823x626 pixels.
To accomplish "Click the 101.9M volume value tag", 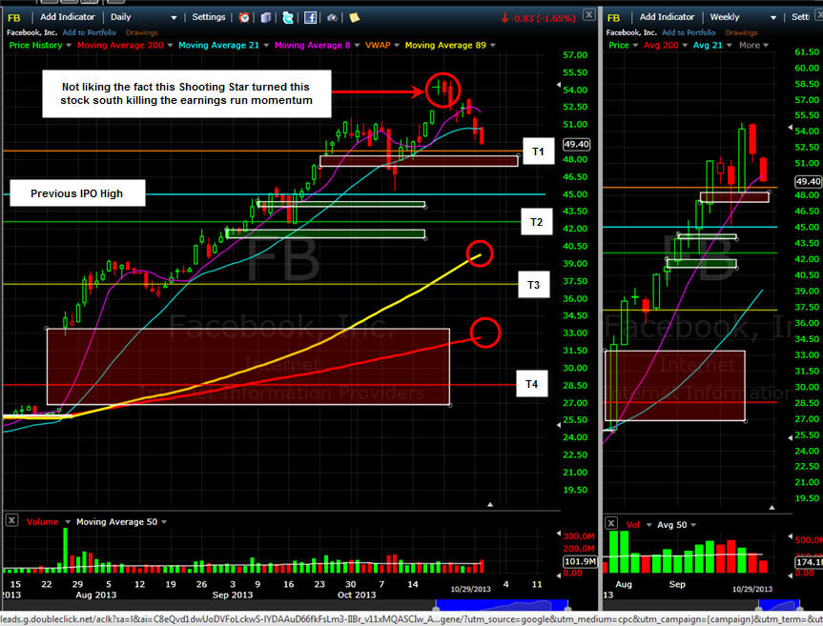I will coord(580,561).
